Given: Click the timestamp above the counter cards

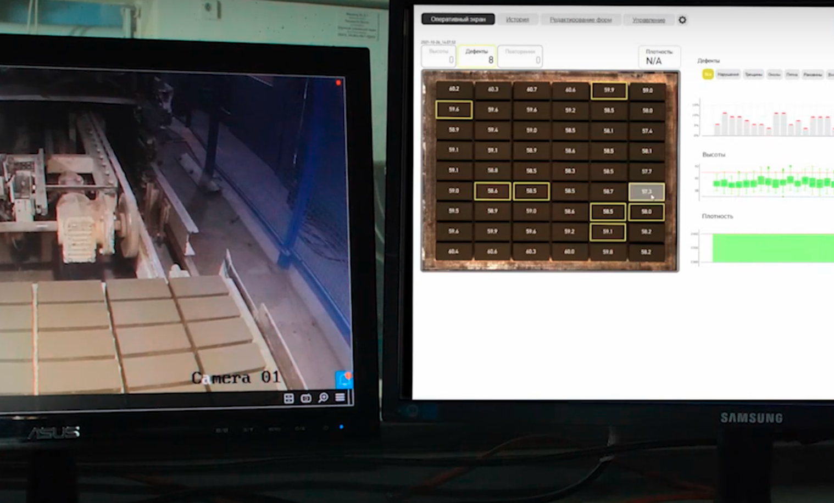Looking at the screenshot, I should tap(438, 42).
